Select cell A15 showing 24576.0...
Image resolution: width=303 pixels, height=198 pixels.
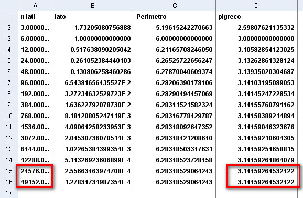(x=35, y=171)
